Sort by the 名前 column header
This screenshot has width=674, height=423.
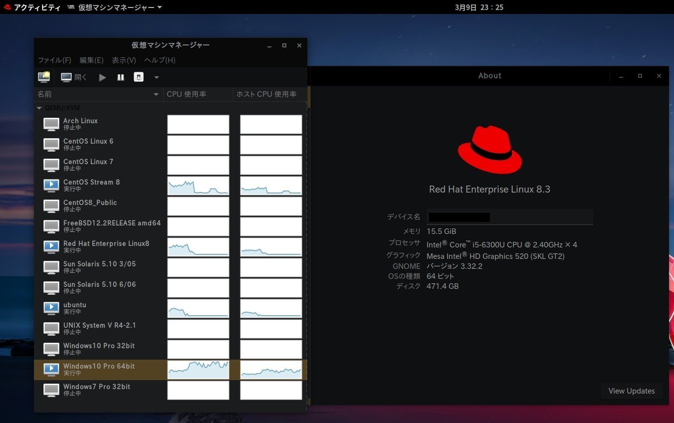point(98,94)
